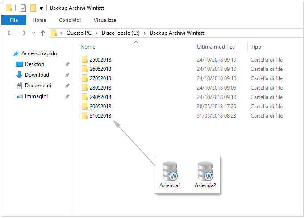Open Download in the navigation pane
This screenshot has height=218, width=305.
click(x=37, y=75)
